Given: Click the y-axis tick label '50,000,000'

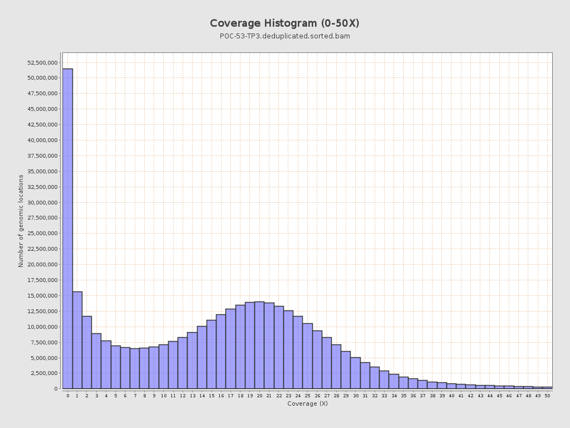Looking at the screenshot, I should point(42,78).
